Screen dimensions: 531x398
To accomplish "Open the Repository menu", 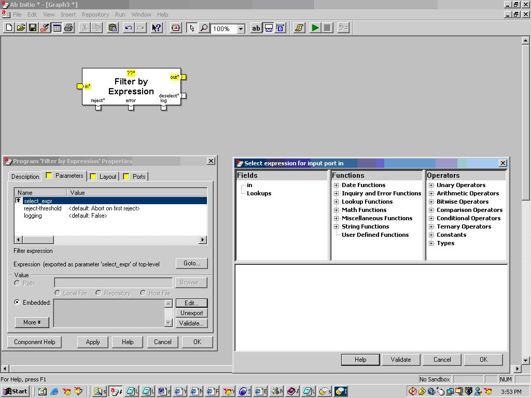I will point(95,15).
